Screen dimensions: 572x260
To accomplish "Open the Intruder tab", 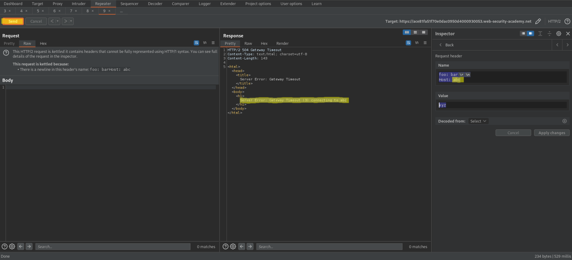I will (x=79, y=4).
